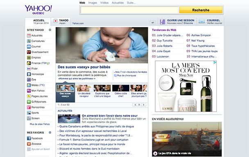Viewport: 249px width, 157px height.
Task: Open the Emplois sidebar icon
Action: click(29, 58)
